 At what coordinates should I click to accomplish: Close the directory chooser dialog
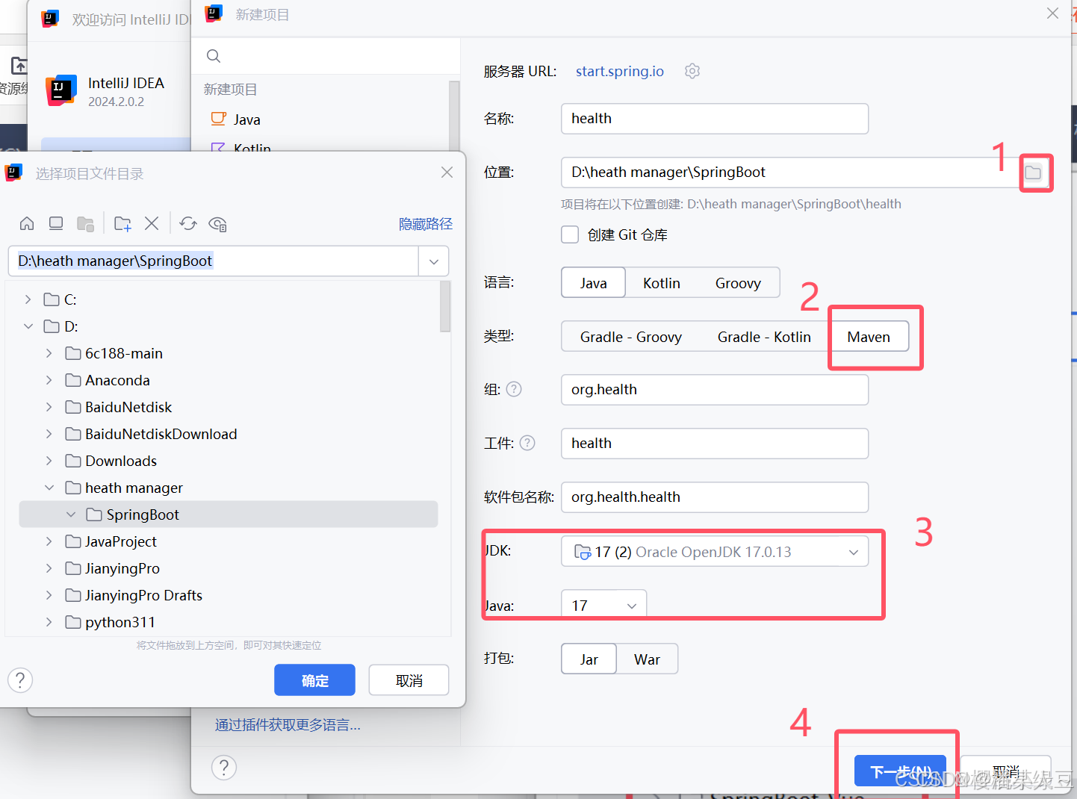click(447, 172)
